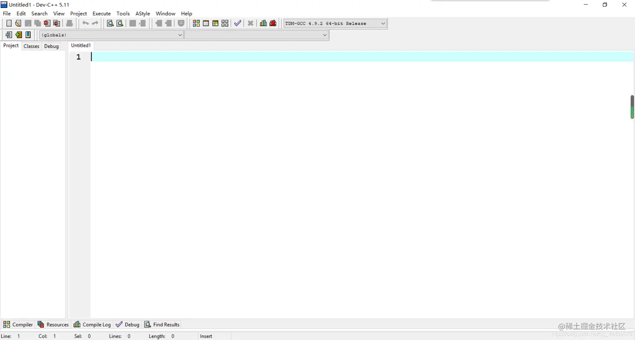Click the Print toolbar icon

[x=70, y=23]
